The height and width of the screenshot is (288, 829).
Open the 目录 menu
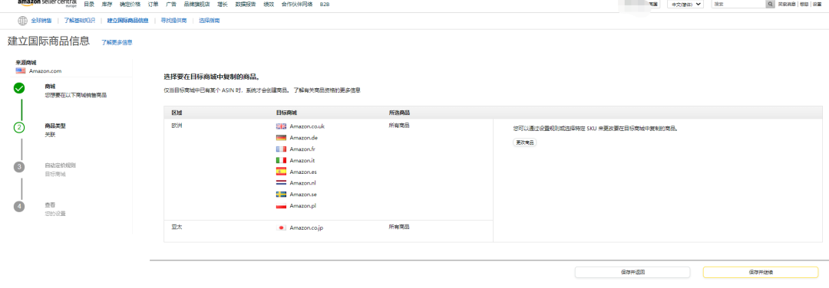(x=89, y=5)
